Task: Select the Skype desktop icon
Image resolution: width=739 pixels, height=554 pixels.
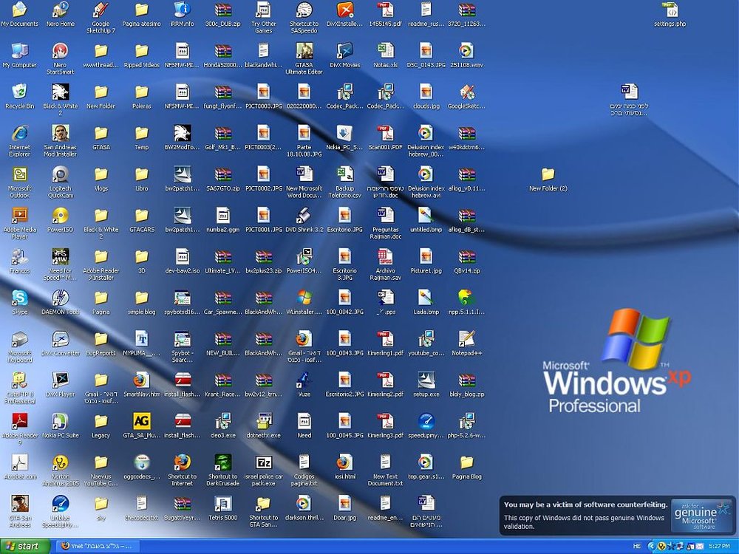Action: [x=19, y=298]
